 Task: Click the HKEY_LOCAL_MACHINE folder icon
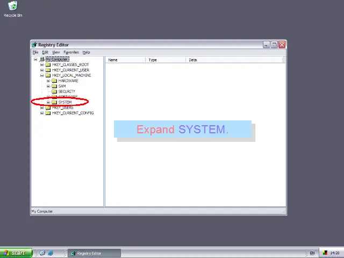(x=48, y=75)
